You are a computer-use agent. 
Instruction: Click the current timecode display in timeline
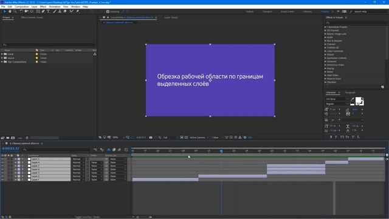11,148
